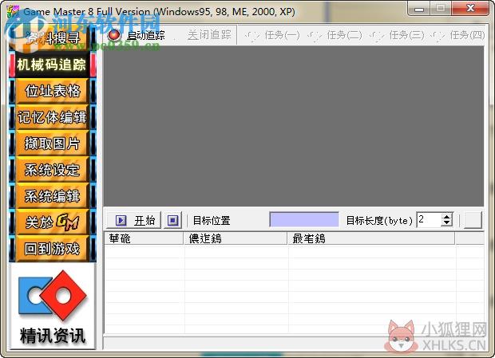495x358 pixels.
Task: Open the 系统编辑 sidebar tab
Action: (x=53, y=196)
